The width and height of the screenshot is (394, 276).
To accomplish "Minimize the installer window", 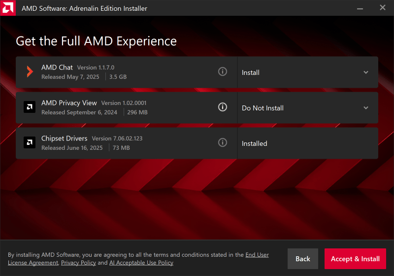I will (x=360, y=8).
